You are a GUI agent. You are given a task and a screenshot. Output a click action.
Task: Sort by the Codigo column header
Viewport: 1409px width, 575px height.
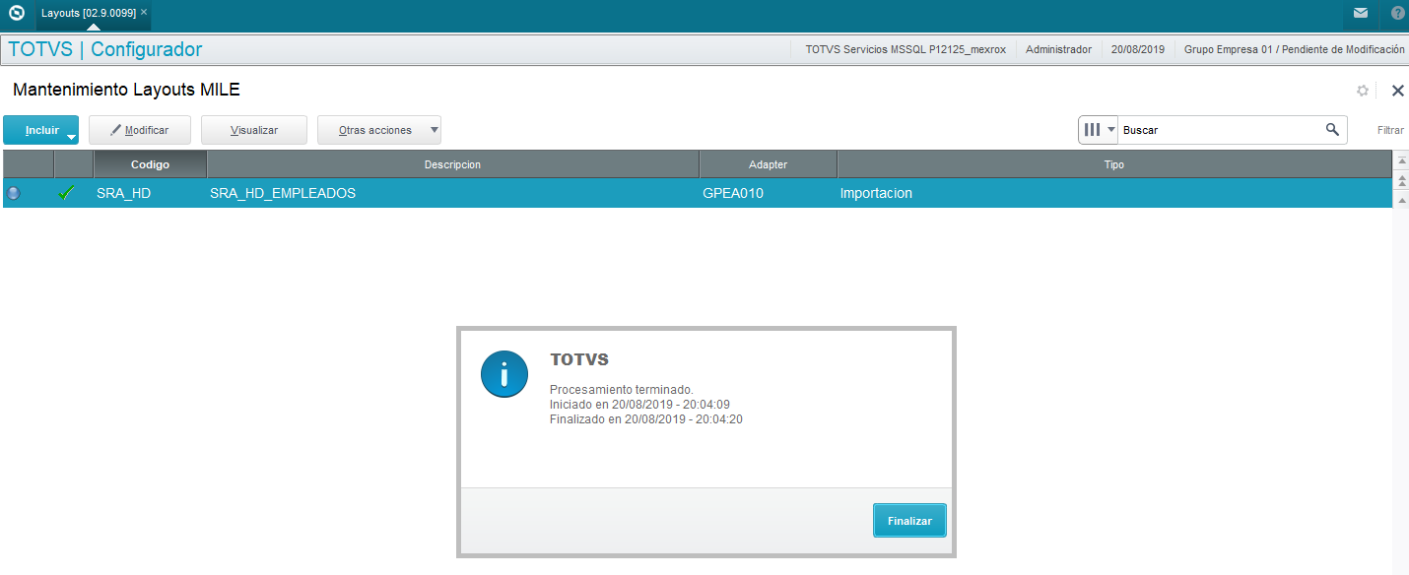(x=150, y=164)
